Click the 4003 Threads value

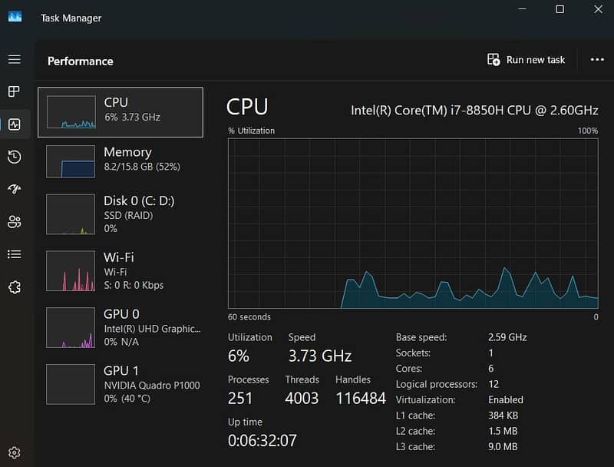point(302,399)
